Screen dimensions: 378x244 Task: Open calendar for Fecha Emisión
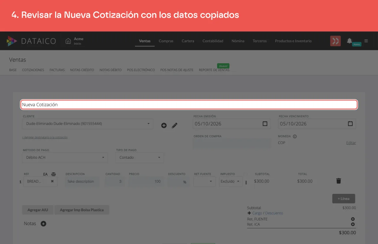click(x=265, y=124)
